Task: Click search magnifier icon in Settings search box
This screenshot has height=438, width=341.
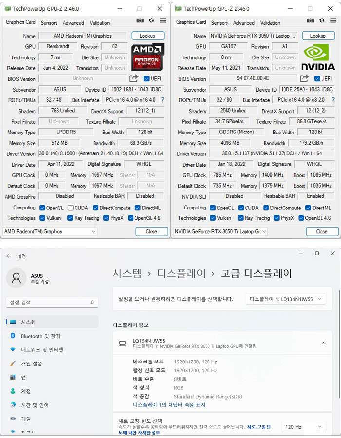Action: (92, 302)
